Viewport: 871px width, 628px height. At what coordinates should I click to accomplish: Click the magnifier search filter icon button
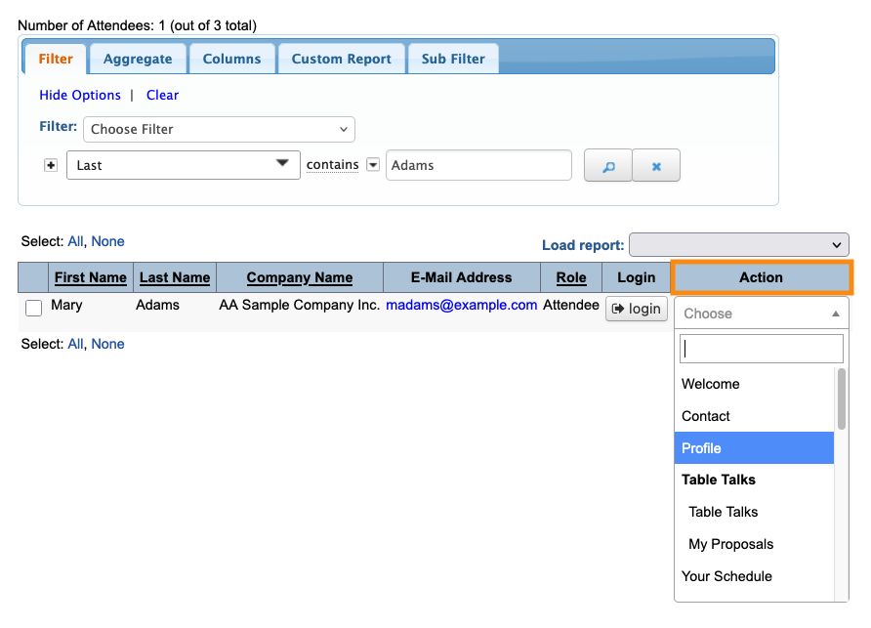[x=607, y=166]
